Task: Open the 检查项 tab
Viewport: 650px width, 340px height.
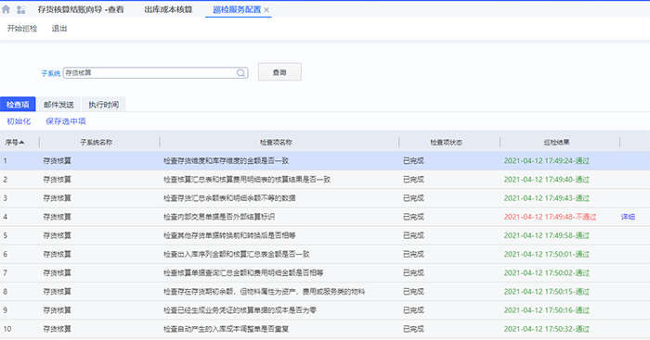Action: pyautogui.click(x=18, y=105)
